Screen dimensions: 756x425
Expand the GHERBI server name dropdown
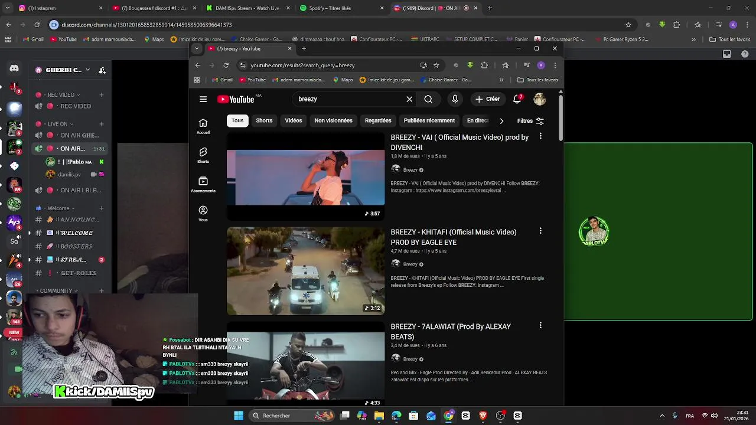coord(87,70)
